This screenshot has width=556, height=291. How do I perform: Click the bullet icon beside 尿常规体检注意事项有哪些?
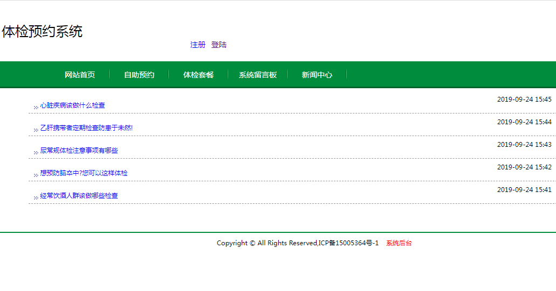click(x=36, y=153)
